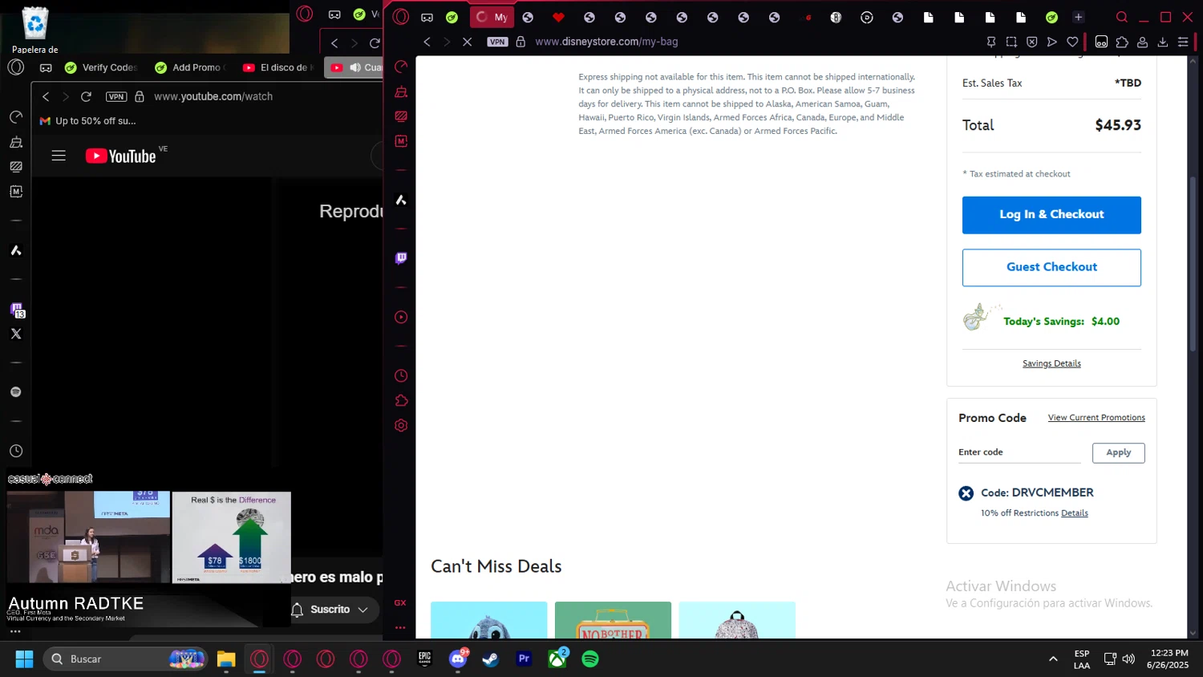Open the X (Twitter) panel in YouTube window sidebar
The height and width of the screenshot is (677, 1203).
click(16, 334)
